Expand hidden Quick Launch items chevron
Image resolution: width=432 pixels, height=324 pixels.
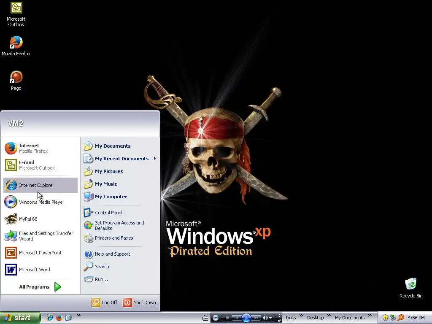click(x=79, y=316)
